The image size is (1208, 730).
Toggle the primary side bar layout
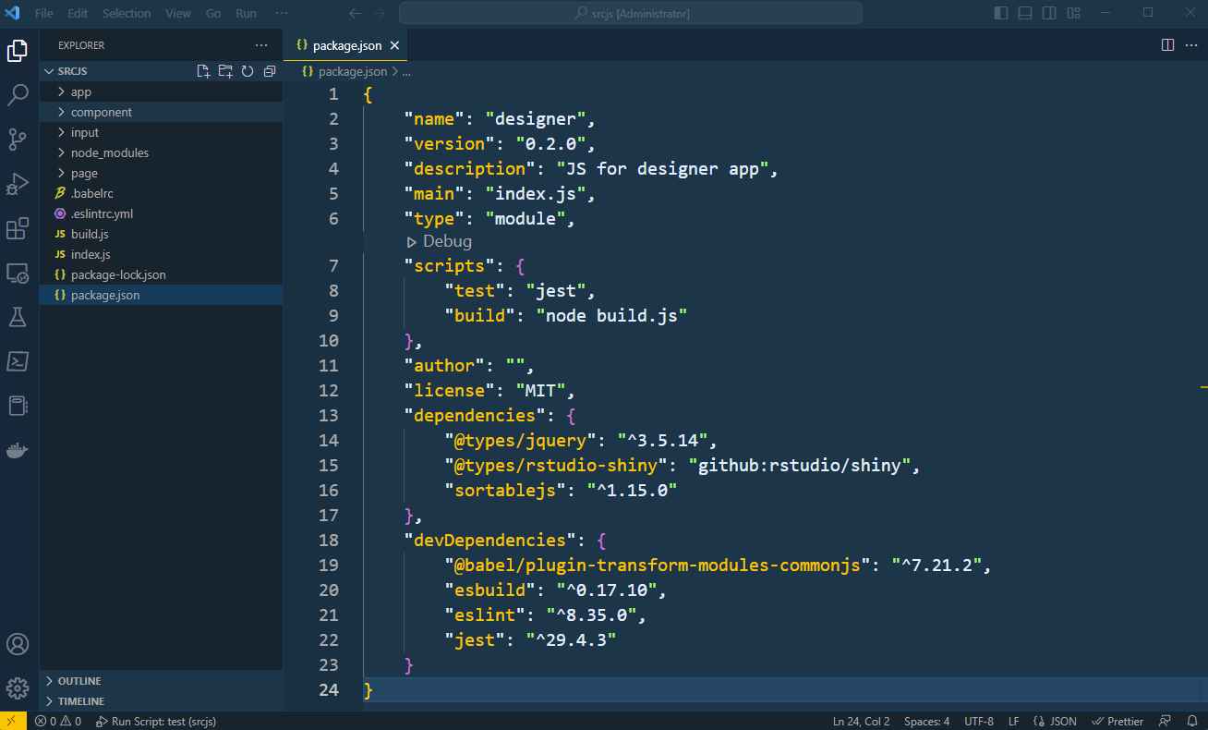click(x=1001, y=13)
